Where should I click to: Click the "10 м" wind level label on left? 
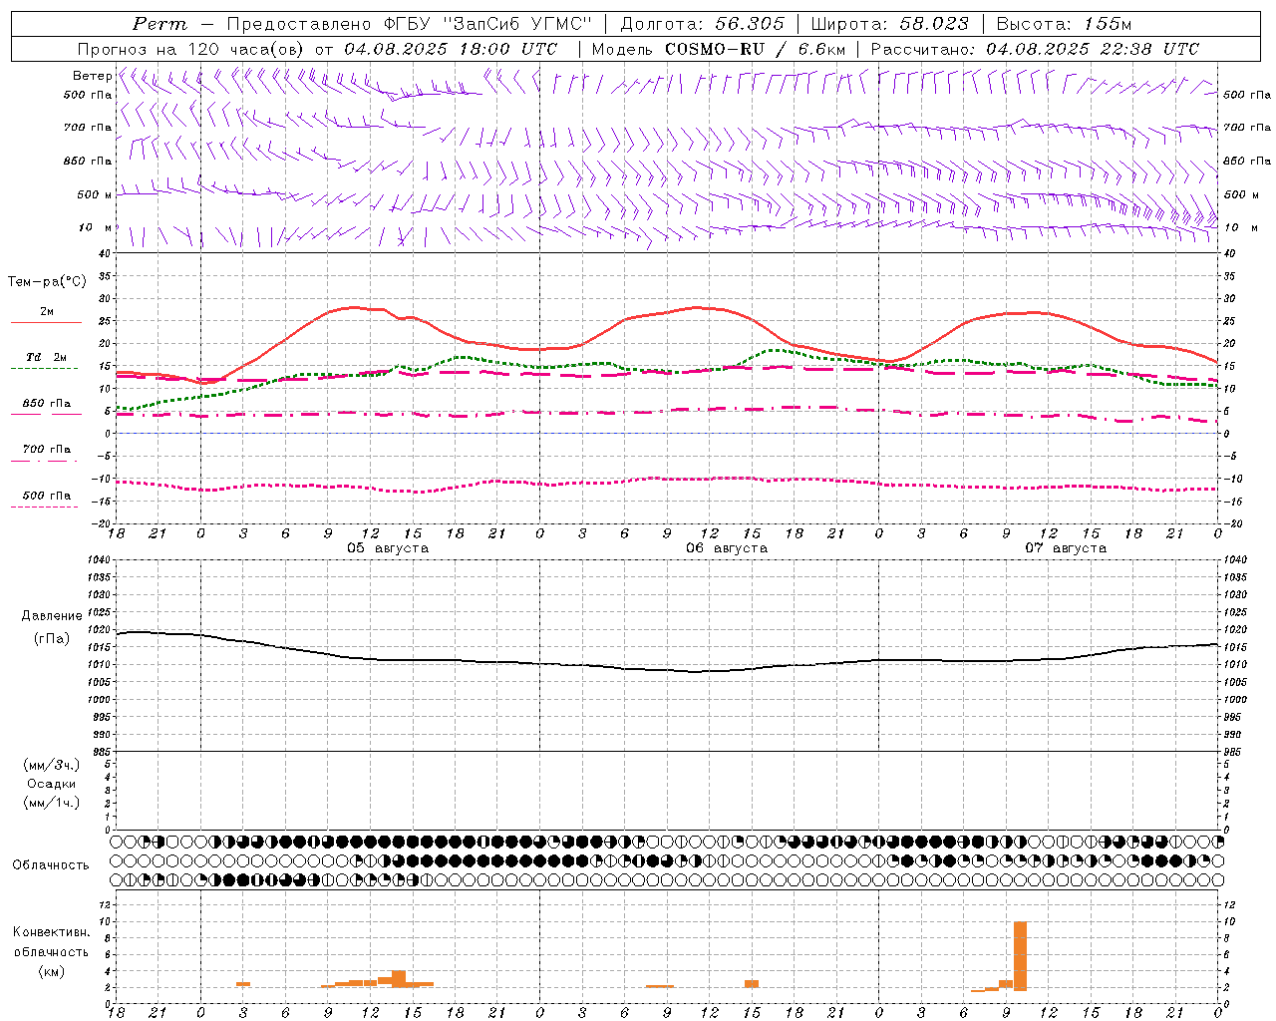[96, 227]
